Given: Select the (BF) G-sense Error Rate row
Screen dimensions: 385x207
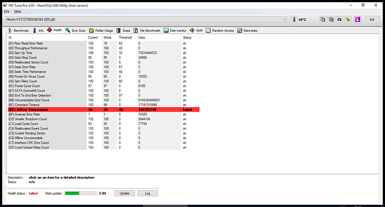Looking at the screenshot, I should [x=103, y=114].
